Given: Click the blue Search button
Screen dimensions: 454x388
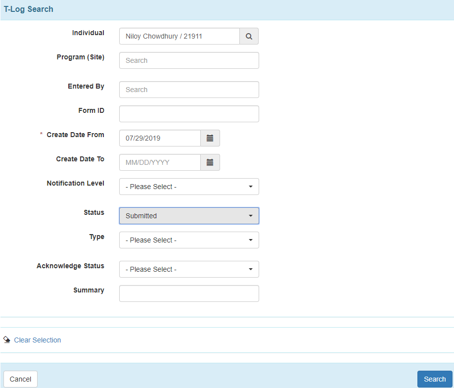Looking at the screenshot, I should tap(435, 379).
